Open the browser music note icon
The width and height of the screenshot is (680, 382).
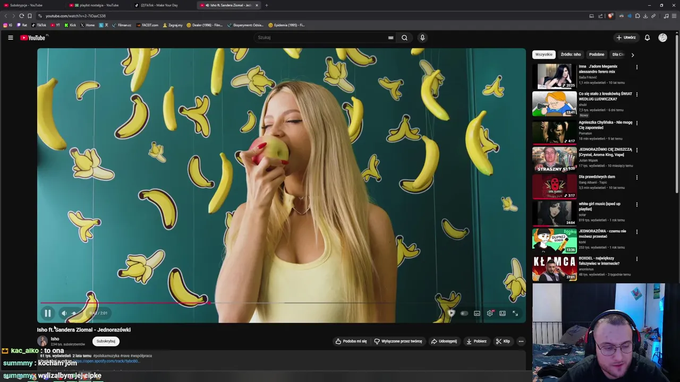tap(666, 16)
